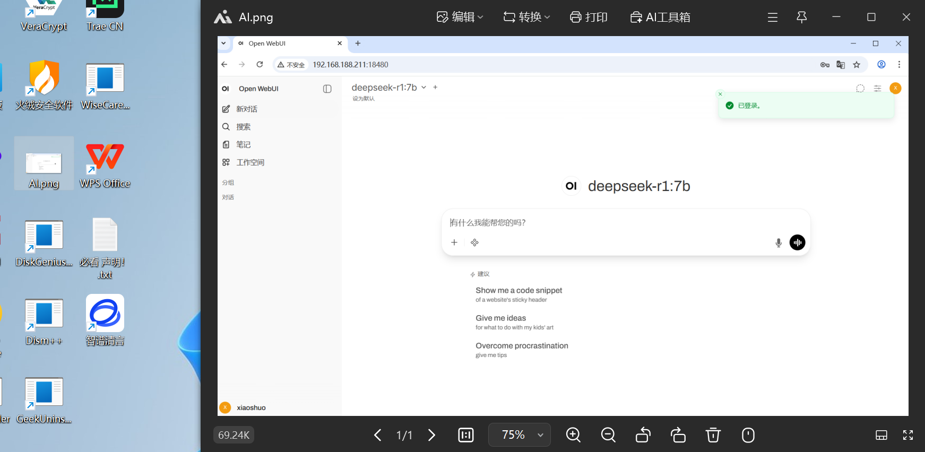This screenshot has height=452, width=925.
Task: Delete the image with the trash icon
Action: point(713,435)
